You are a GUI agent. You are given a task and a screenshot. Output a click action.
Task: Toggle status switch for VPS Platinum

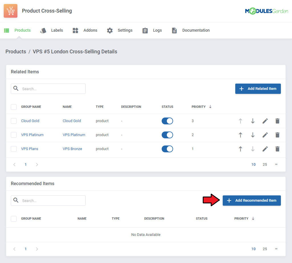click(x=167, y=135)
